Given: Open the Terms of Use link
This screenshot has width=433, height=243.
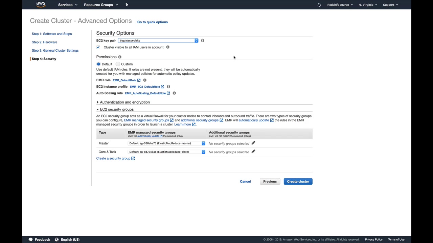Looking at the screenshot, I should pyautogui.click(x=396, y=240).
